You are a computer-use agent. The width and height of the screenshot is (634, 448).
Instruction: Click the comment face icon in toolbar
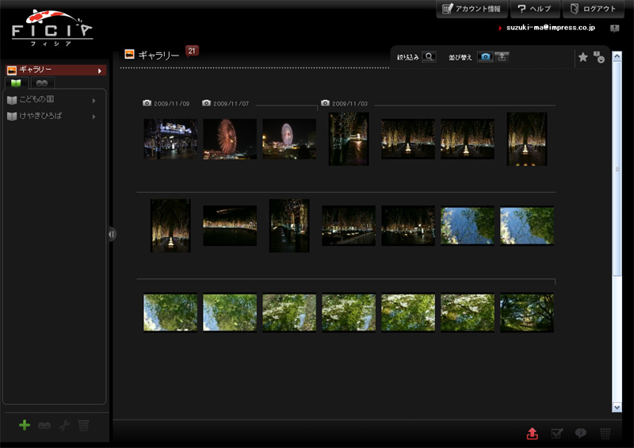coord(599,57)
